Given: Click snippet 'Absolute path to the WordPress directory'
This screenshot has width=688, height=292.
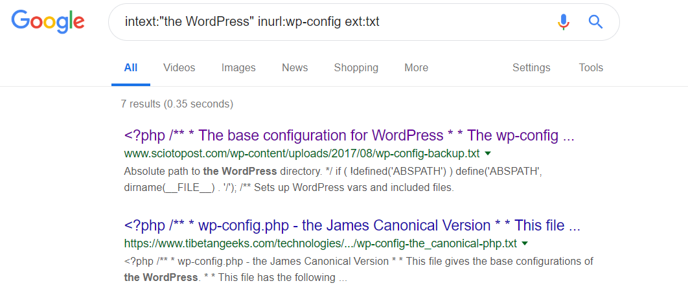Looking at the screenshot, I should 334,180.
